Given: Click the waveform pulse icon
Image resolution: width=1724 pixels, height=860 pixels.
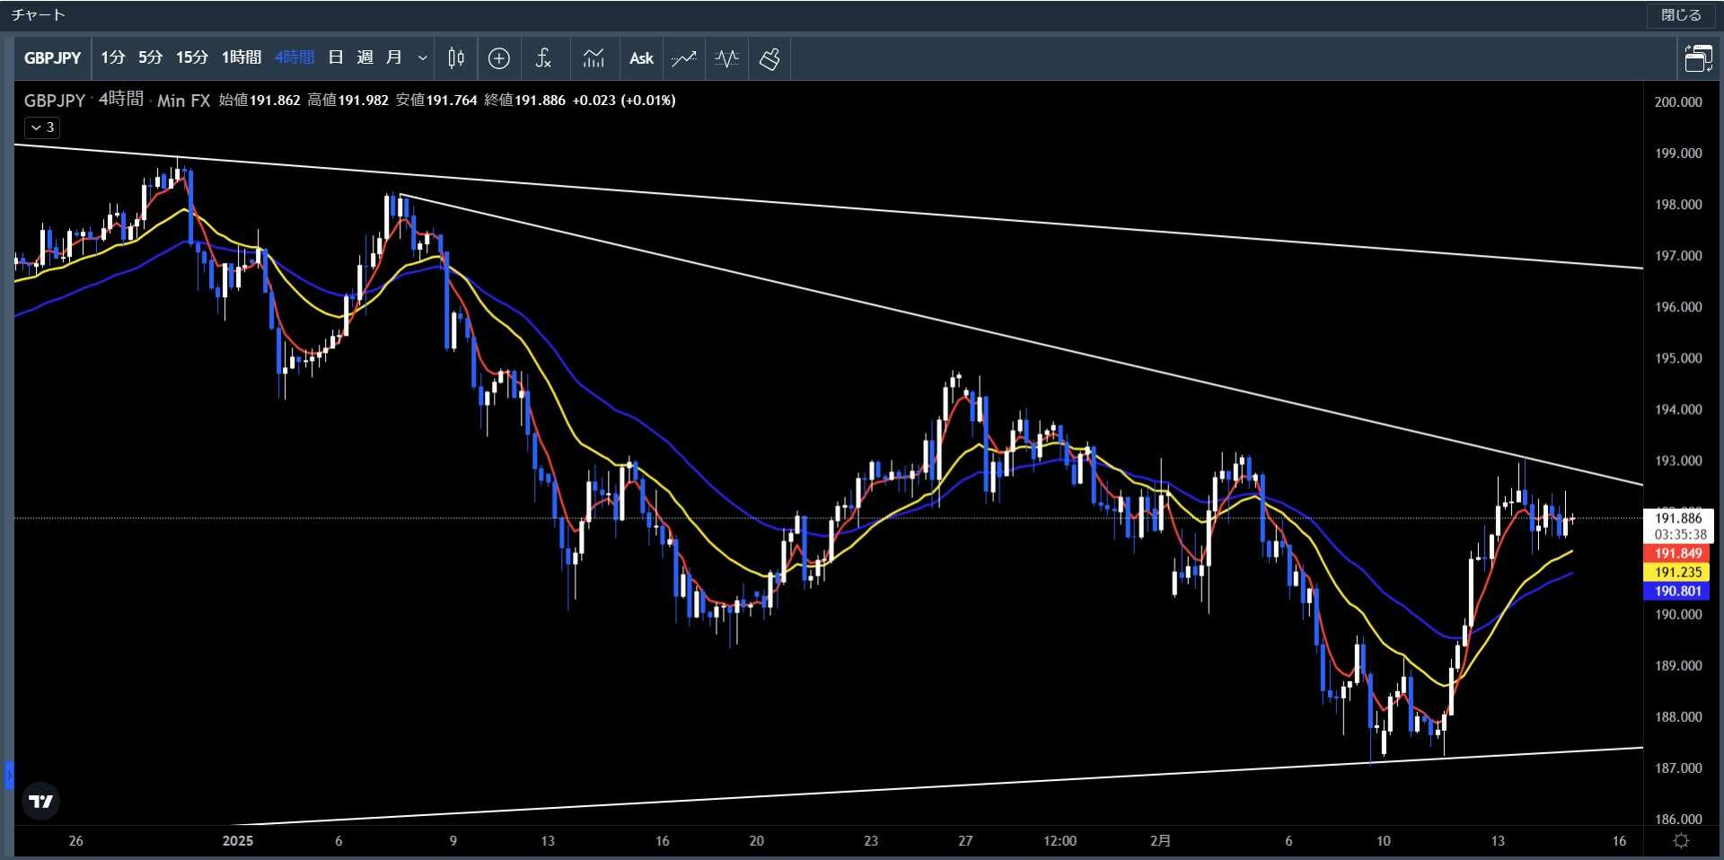Looking at the screenshot, I should (x=727, y=58).
